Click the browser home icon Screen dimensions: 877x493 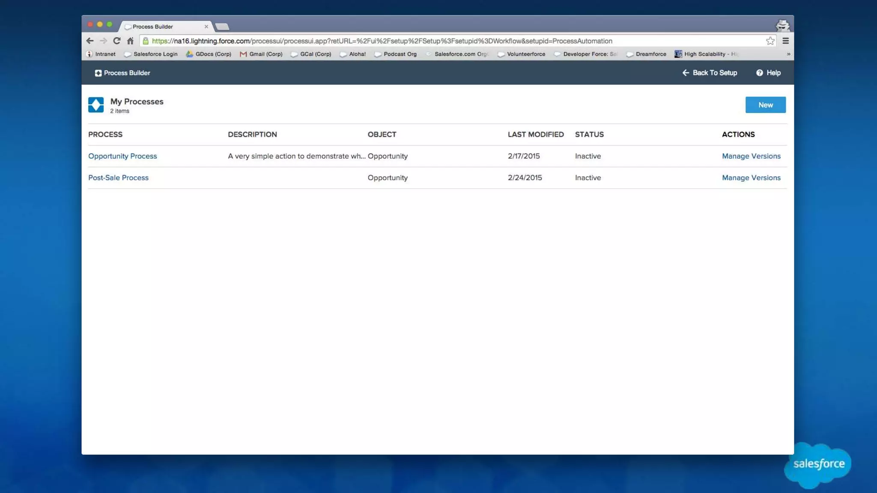[130, 41]
